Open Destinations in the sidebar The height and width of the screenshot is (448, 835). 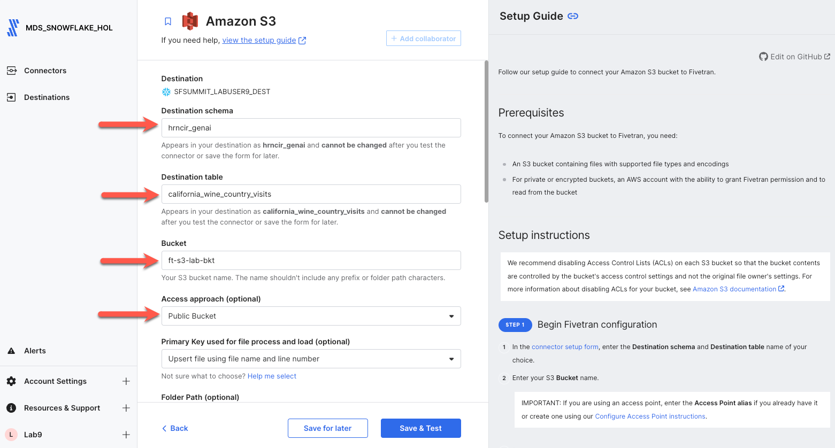47,97
